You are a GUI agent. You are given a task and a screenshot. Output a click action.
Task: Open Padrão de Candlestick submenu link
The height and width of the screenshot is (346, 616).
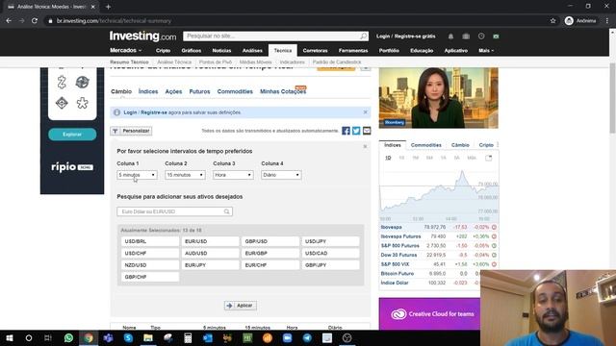click(337, 62)
